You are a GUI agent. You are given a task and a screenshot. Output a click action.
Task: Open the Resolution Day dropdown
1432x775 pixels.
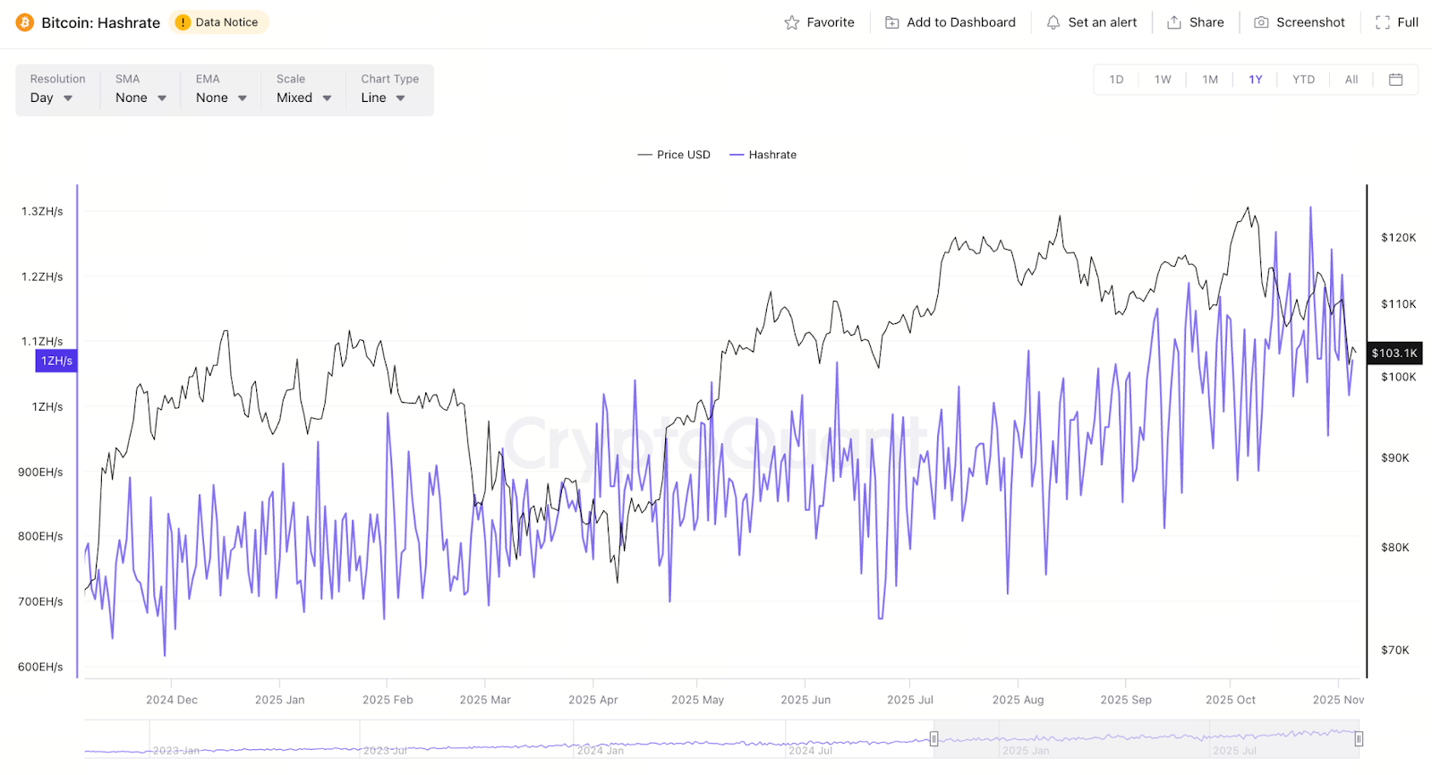tap(51, 98)
